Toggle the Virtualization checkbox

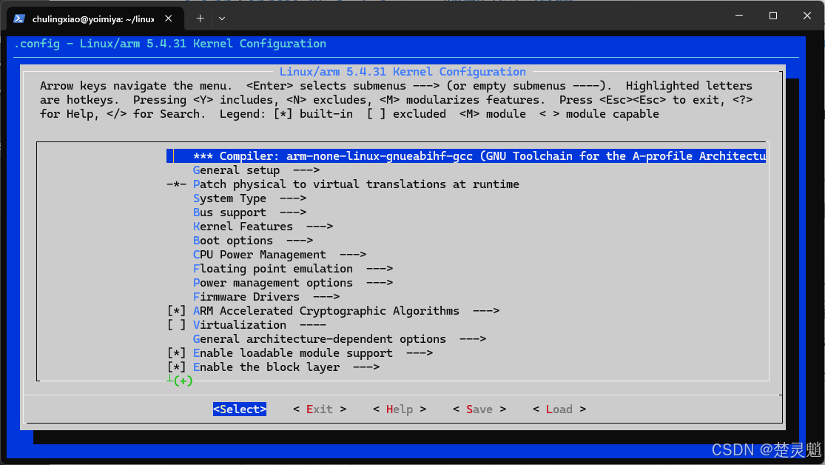tap(176, 326)
